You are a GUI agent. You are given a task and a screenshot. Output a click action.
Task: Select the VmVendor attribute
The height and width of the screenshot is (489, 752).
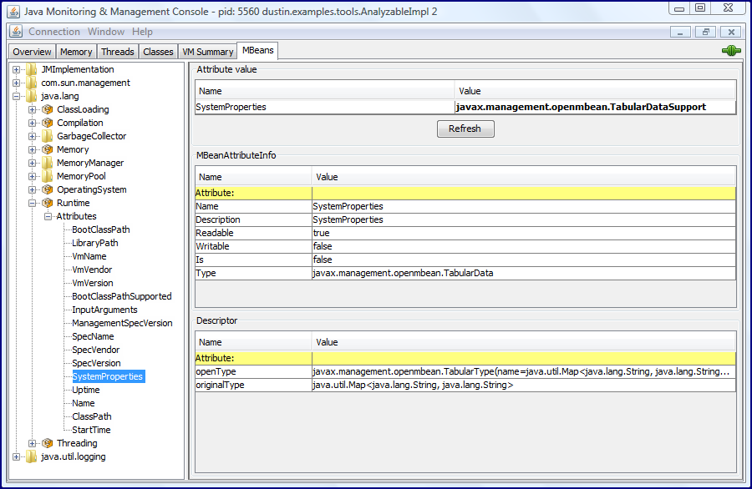tap(92, 270)
